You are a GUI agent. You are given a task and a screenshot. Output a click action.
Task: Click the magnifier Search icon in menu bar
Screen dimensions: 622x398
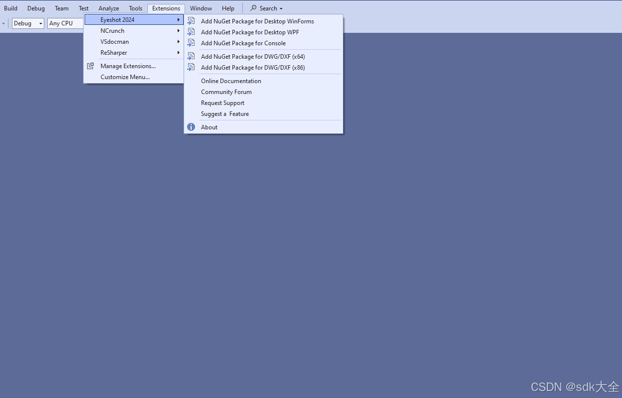(x=253, y=8)
